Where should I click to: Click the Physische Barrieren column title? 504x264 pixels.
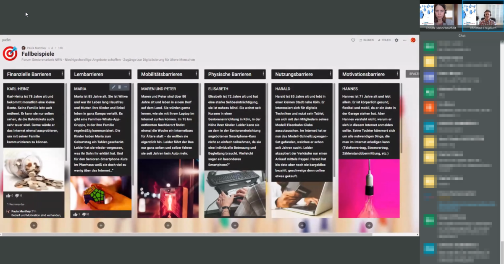(230, 74)
